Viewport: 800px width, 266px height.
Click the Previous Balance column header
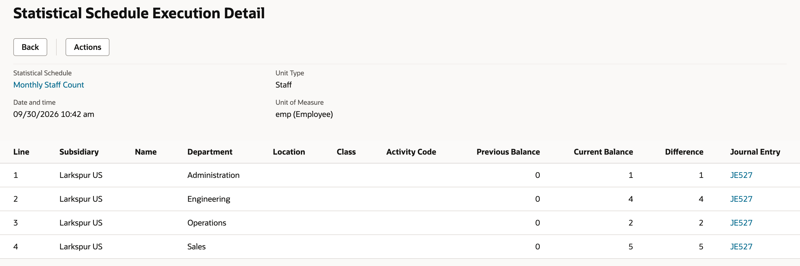click(508, 152)
